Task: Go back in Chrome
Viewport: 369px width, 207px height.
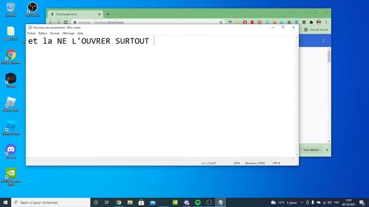Action: tap(51, 22)
